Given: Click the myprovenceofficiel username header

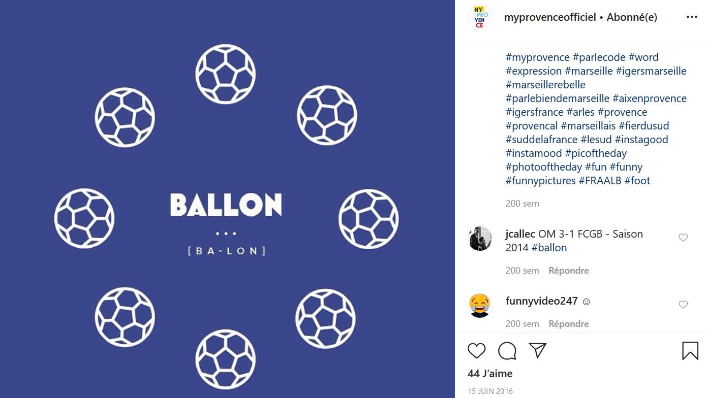Looking at the screenshot, I should point(550,17).
